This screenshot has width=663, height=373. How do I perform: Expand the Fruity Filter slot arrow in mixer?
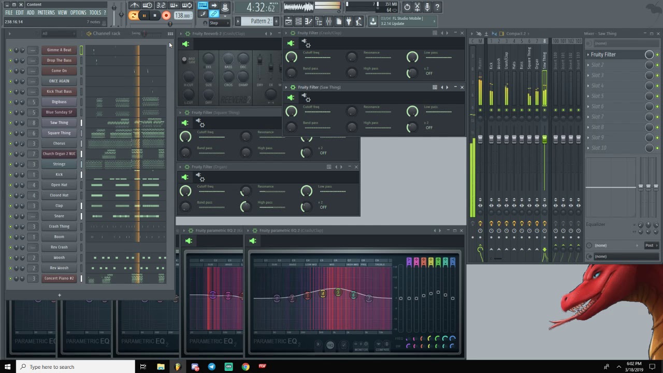tap(588, 54)
